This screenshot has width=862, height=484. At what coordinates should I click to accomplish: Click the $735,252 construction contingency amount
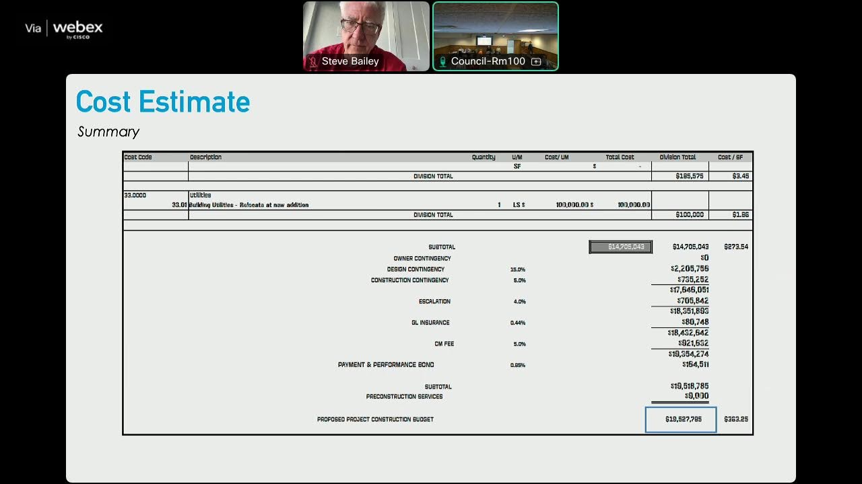(x=693, y=280)
